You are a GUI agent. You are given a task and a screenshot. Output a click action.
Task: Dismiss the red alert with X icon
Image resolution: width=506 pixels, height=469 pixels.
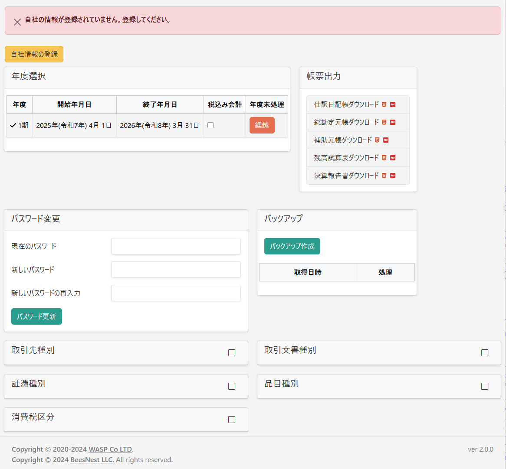pyautogui.click(x=17, y=22)
